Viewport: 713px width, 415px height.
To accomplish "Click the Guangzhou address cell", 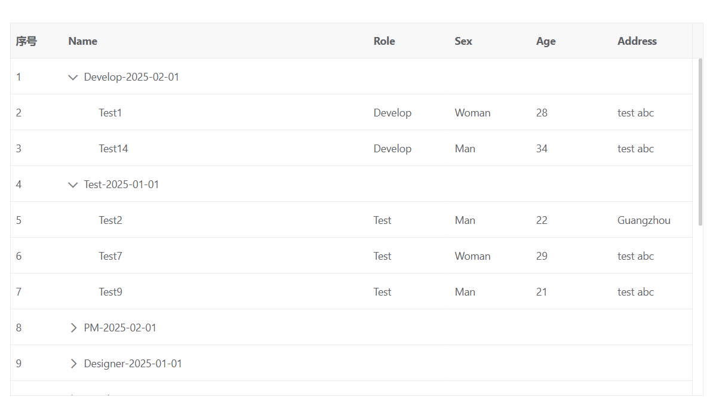I will pyautogui.click(x=644, y=220).
